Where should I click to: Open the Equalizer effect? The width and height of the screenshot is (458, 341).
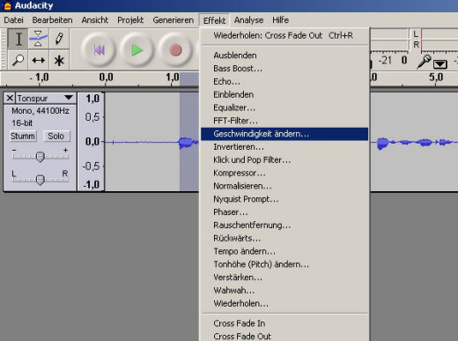(284, 107)
